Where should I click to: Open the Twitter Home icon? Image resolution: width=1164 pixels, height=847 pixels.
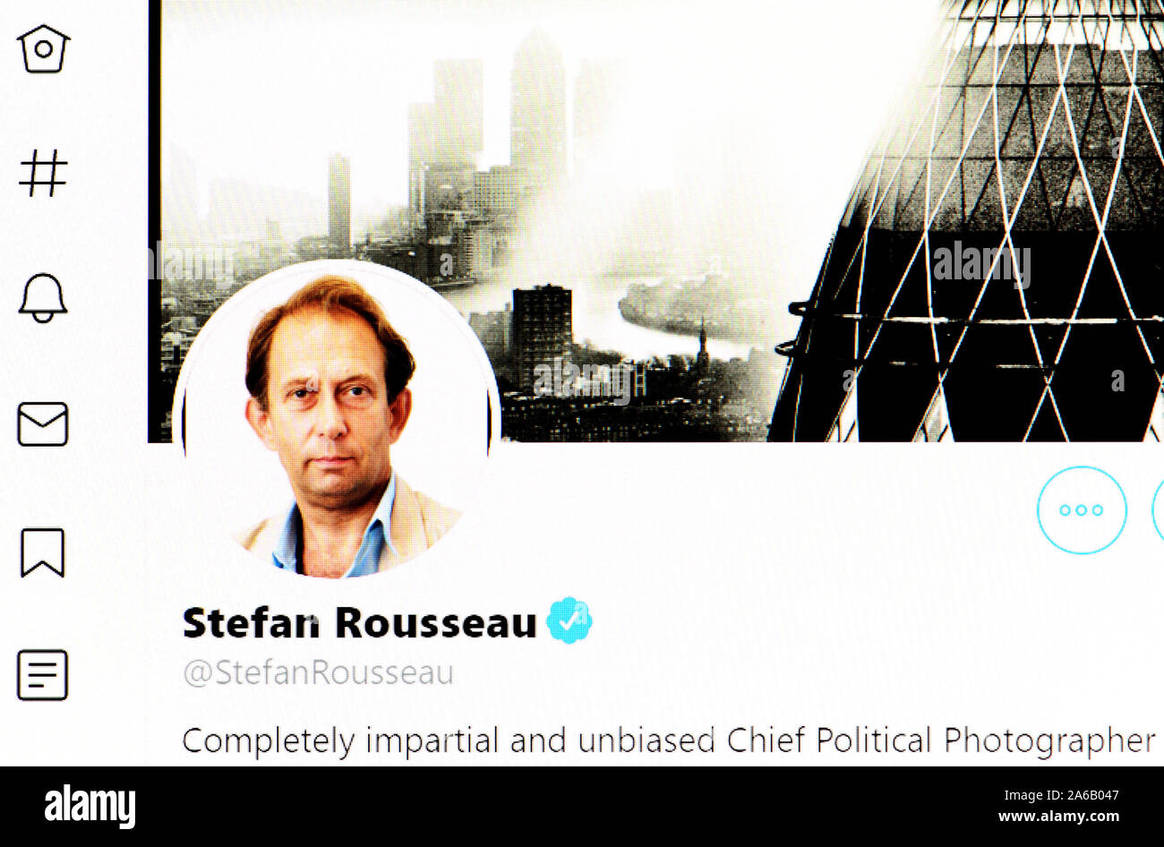tap(43, 49)
